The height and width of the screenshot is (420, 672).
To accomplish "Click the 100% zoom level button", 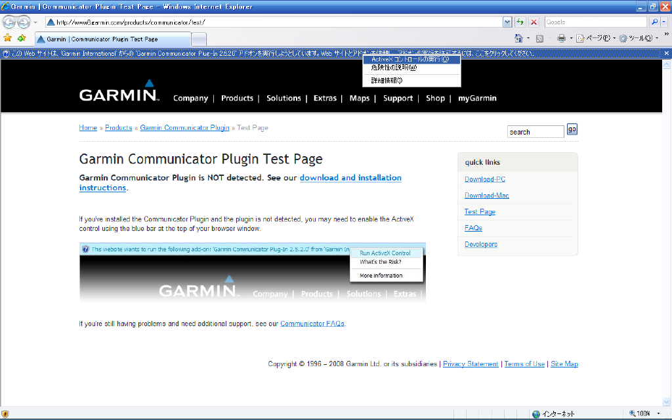I will pyautogui.click(x=640, y=413).
